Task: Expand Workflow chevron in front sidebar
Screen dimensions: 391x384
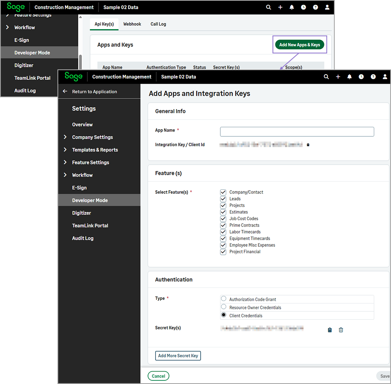Action: pos(65,175)
